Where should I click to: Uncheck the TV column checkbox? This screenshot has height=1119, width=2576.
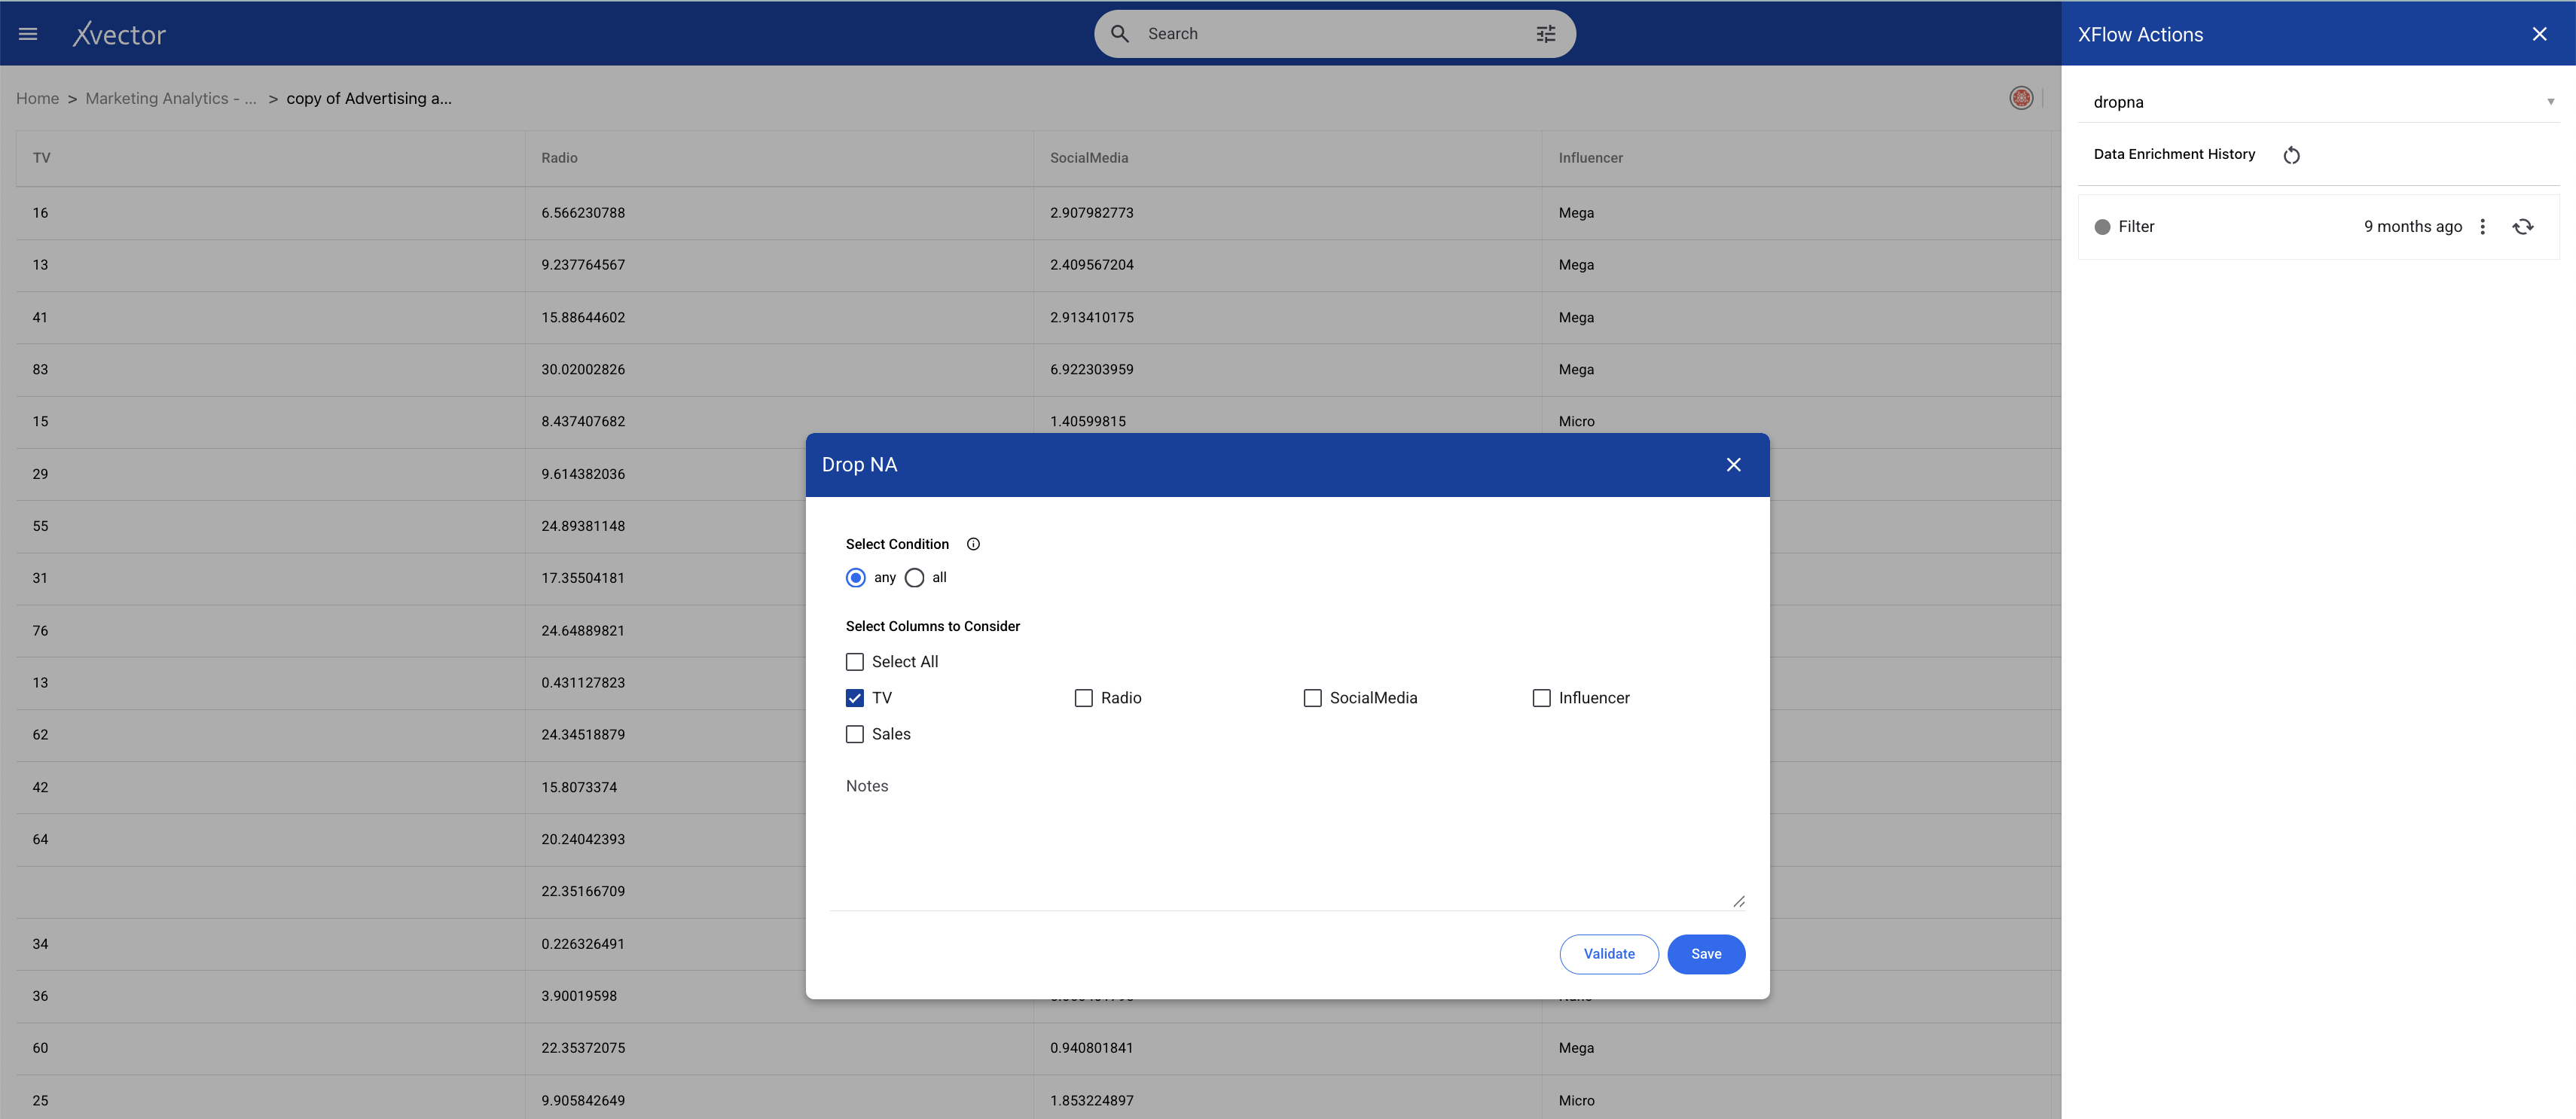tap(855, 698)
